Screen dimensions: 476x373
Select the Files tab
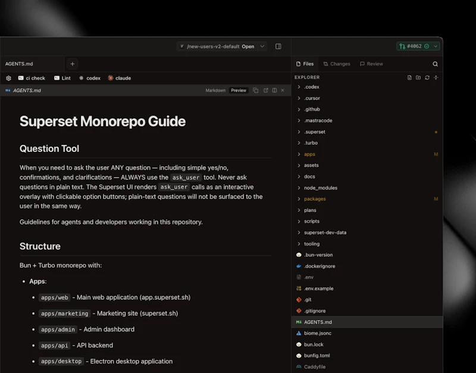click(305, 64)
